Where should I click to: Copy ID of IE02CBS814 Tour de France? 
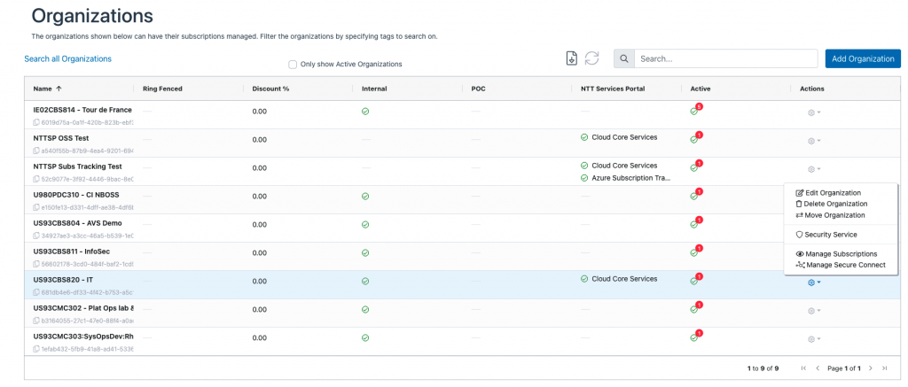(36, 122)
